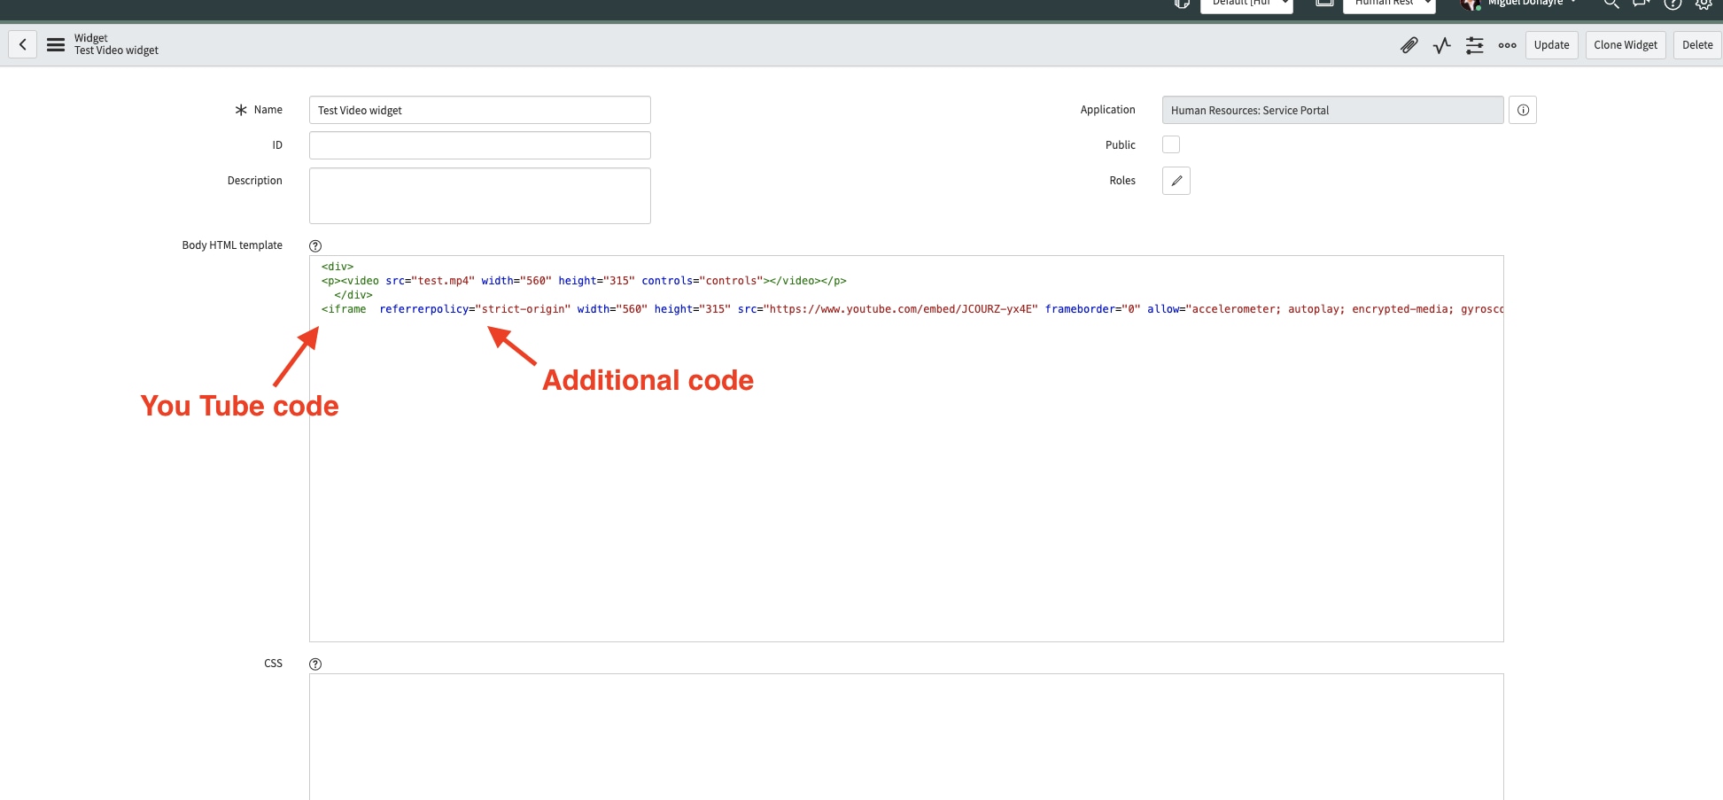Image resolution: width=1723 pixels, height=800 pixels.
Task: Open the personalize form sliders icon
Action: (x=1474, y=45)
